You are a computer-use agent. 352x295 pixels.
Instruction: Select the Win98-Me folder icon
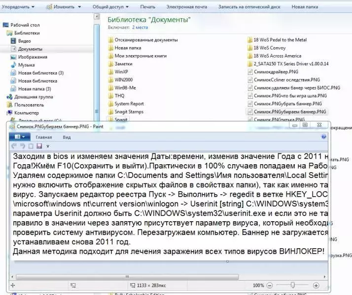pos(110,88)
